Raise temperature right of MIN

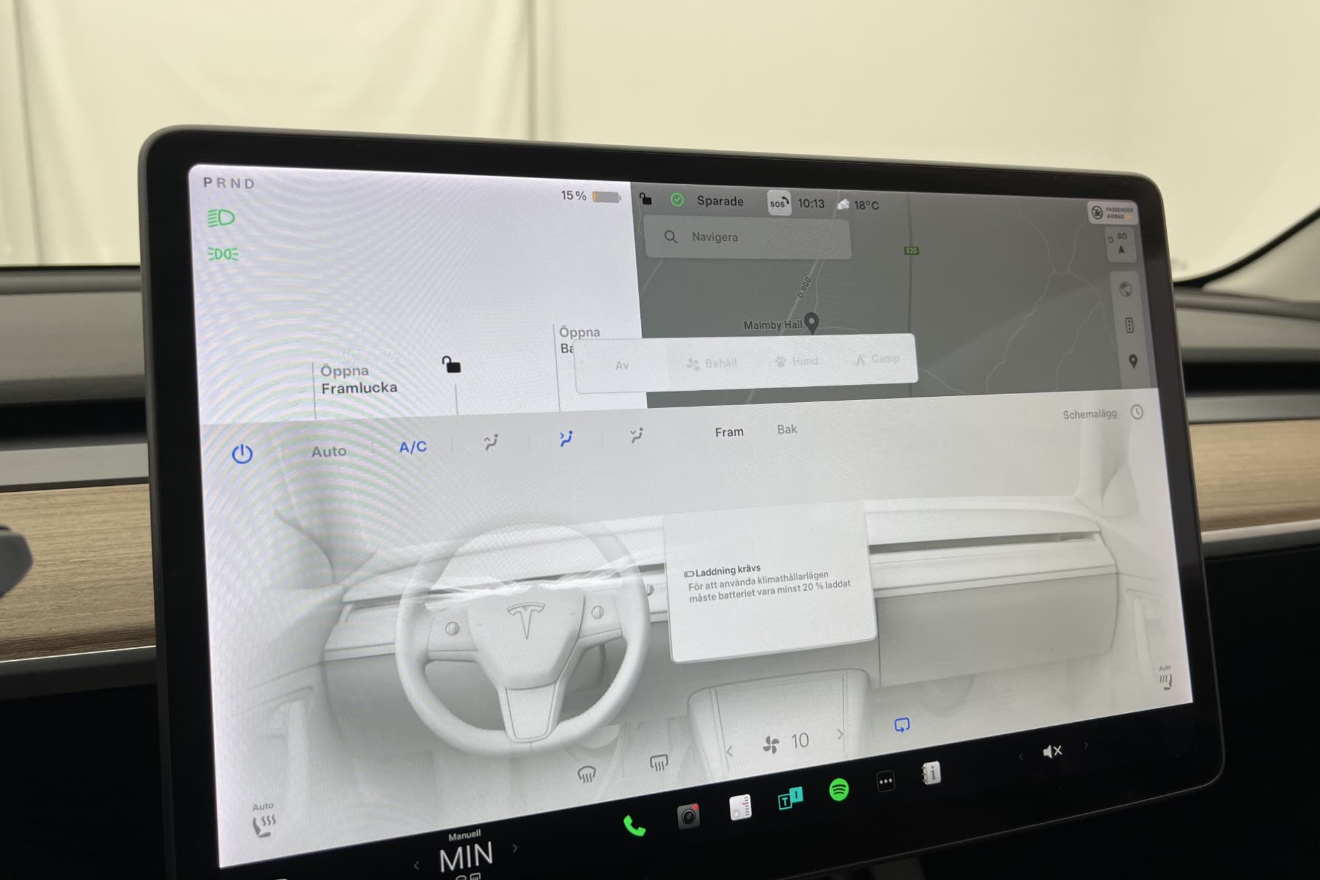(515, 848)
